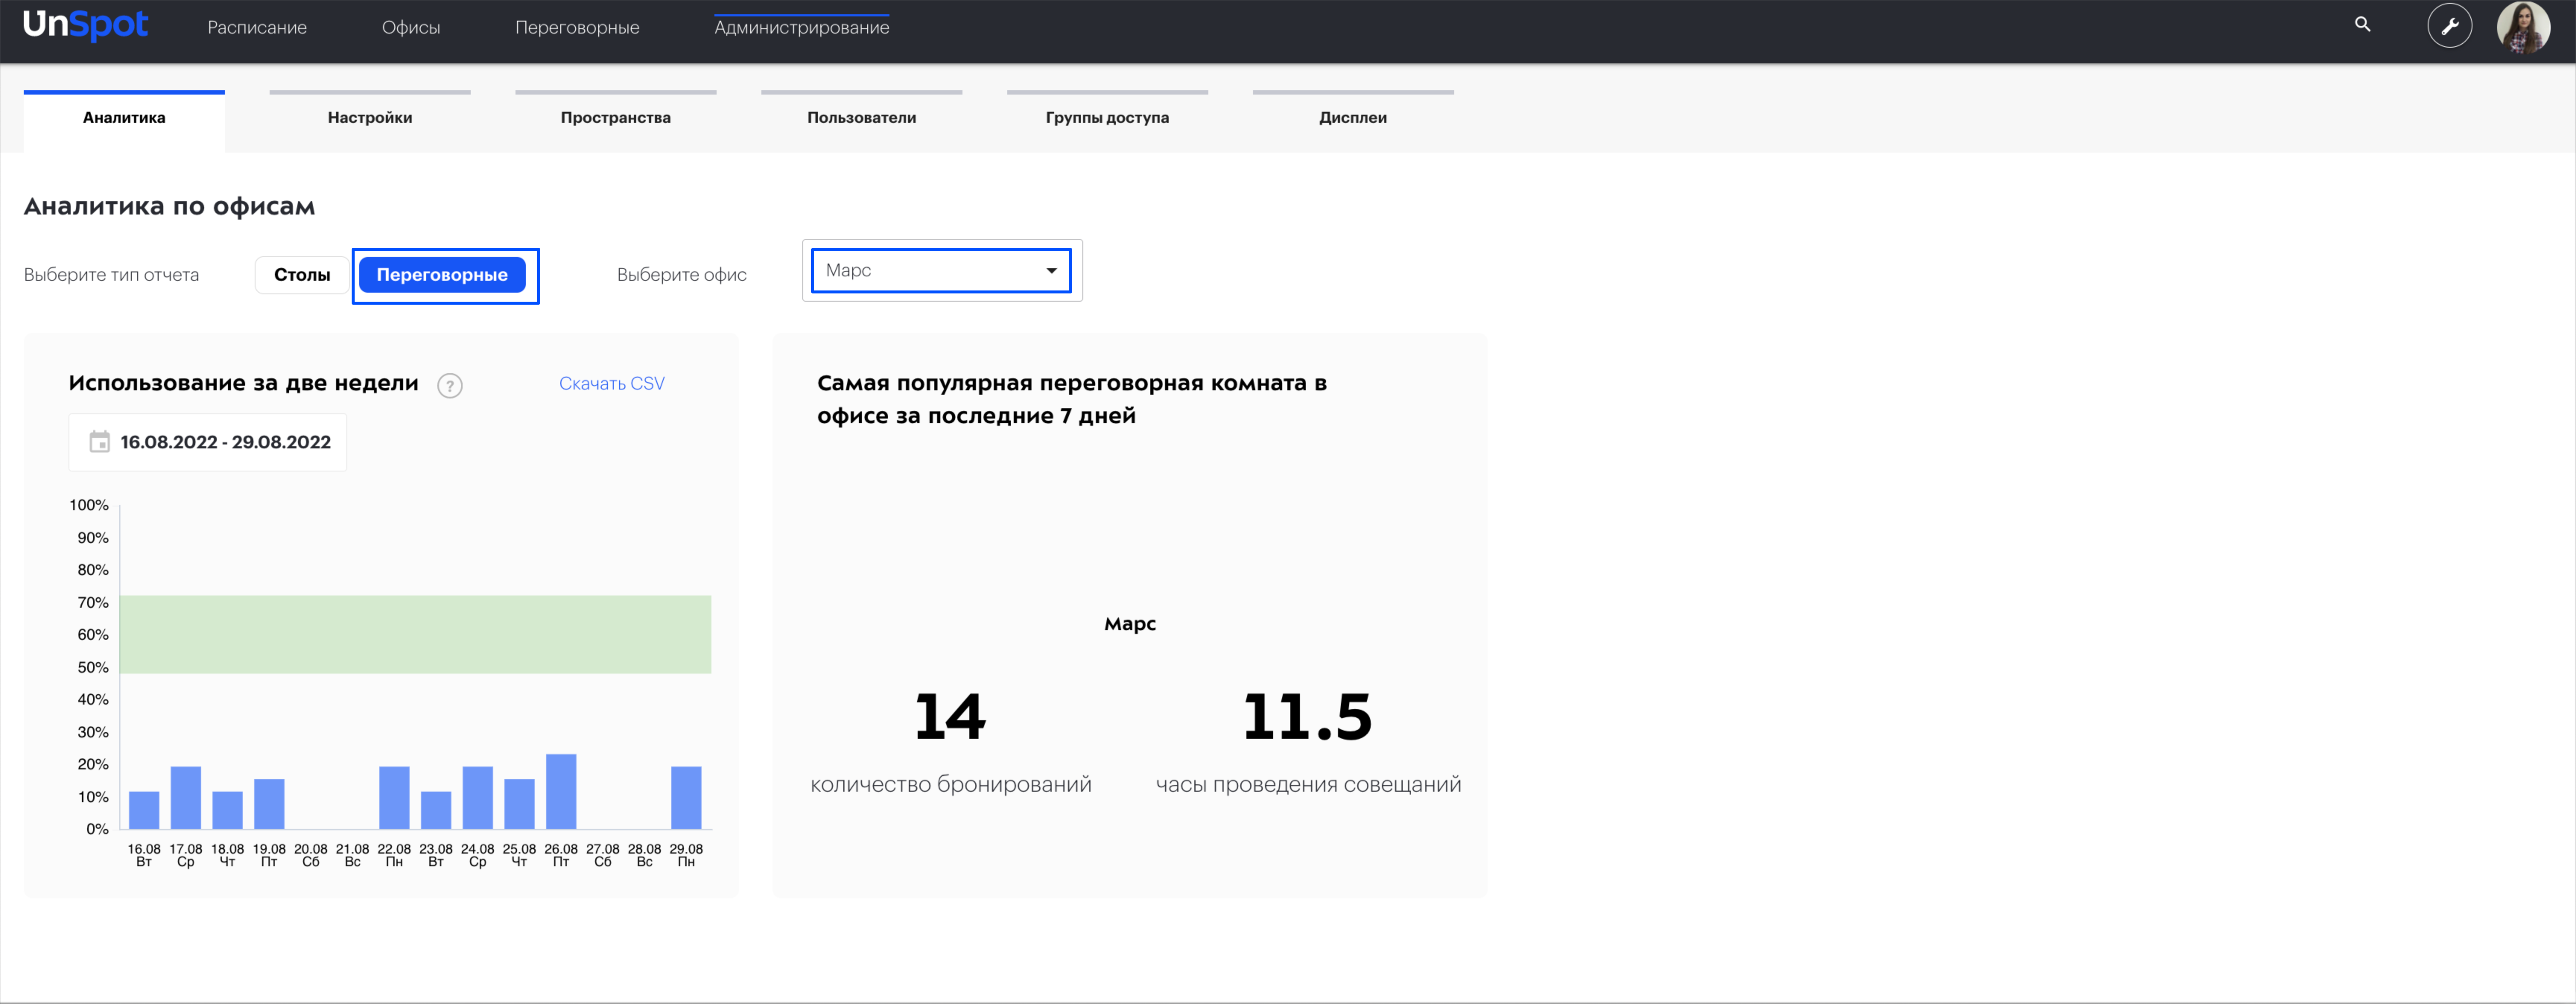
Task: Click the 22.08 Monday bar in chart
Action: [394, 798]
